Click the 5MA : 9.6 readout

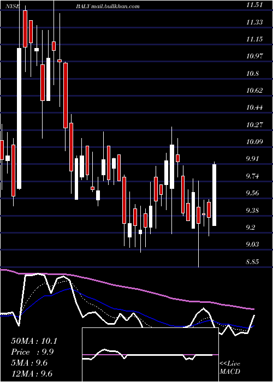[29, 363]
